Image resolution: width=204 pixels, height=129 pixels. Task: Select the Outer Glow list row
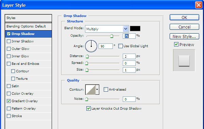coord(28,49)
